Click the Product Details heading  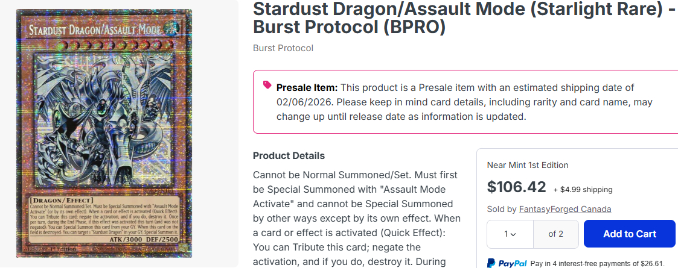pos(289,155)
